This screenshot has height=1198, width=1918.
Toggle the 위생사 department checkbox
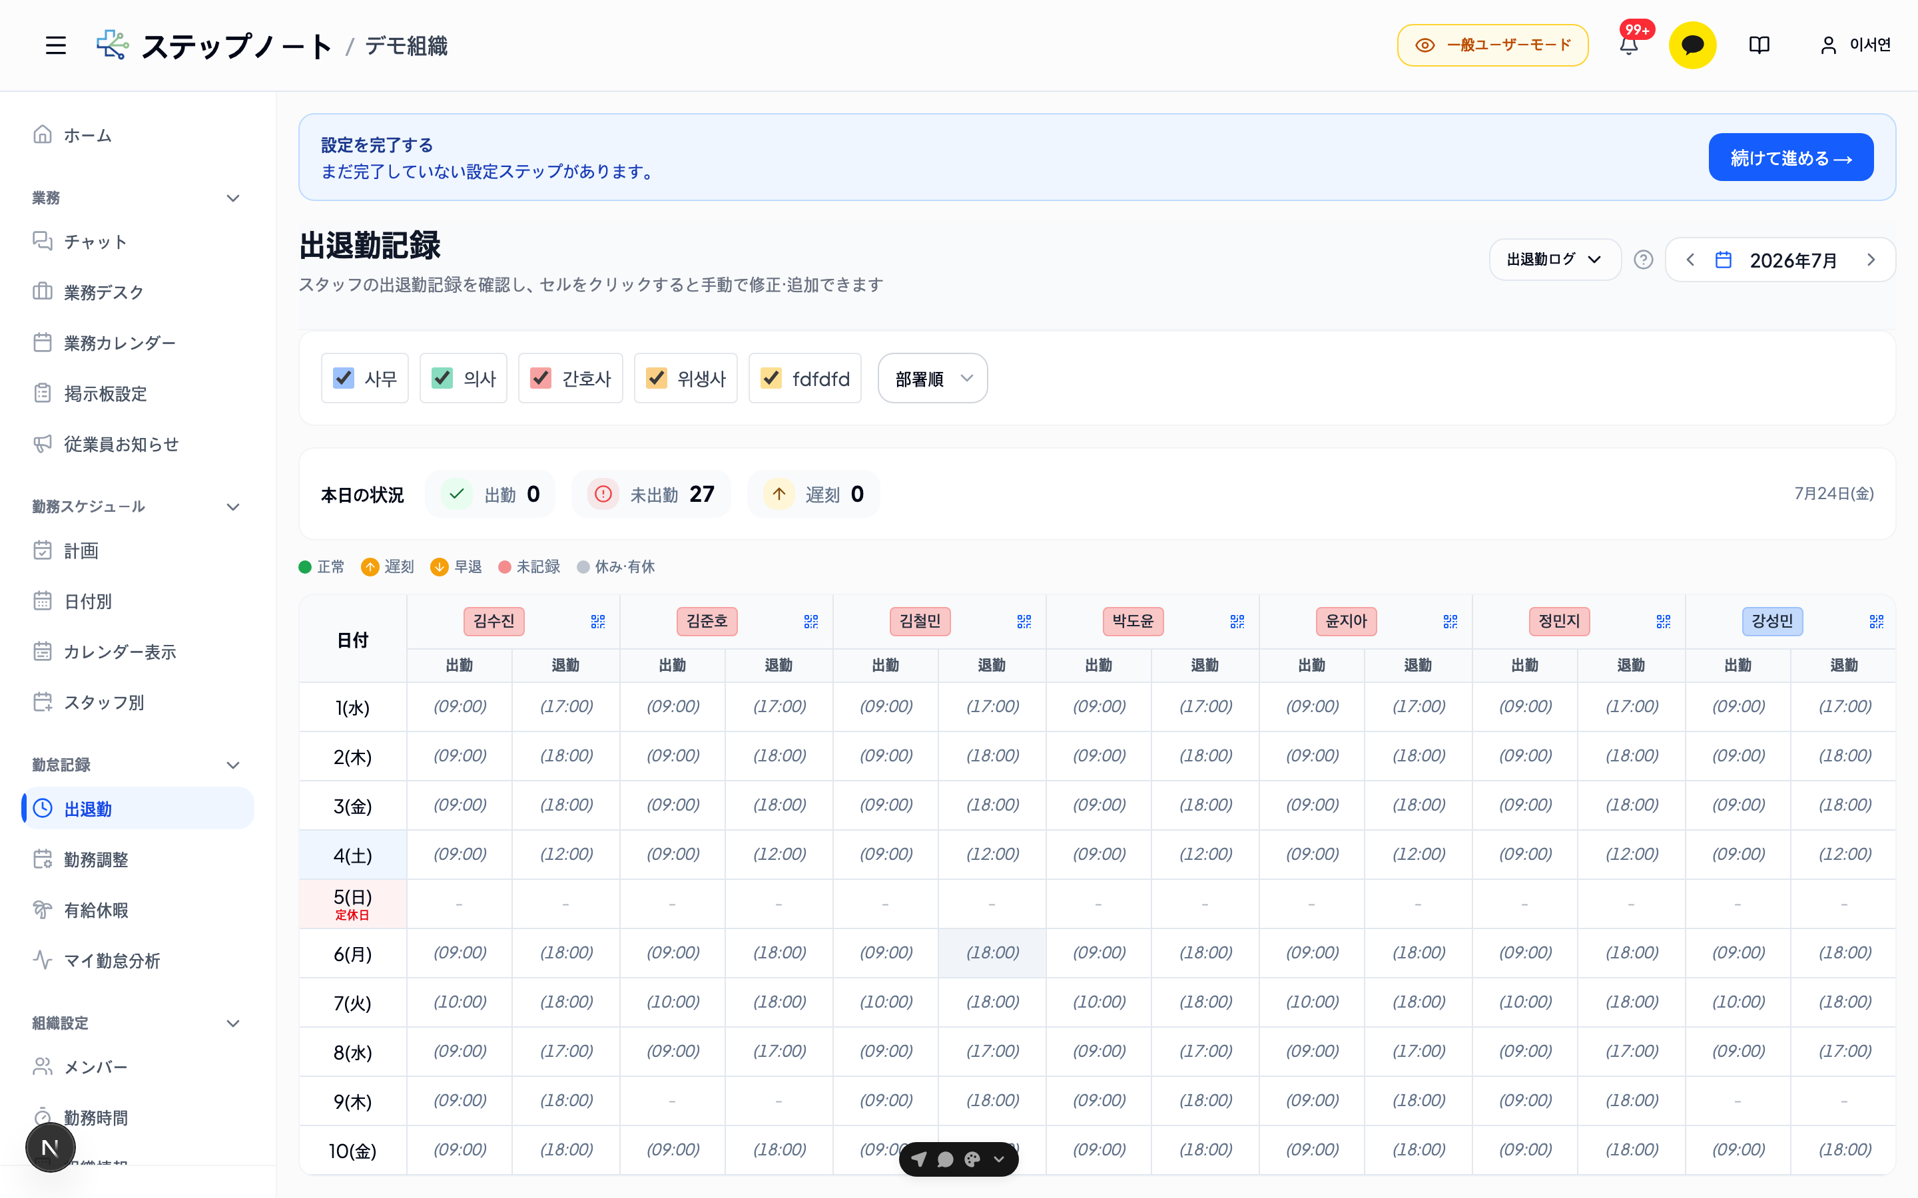pos(656,378)
